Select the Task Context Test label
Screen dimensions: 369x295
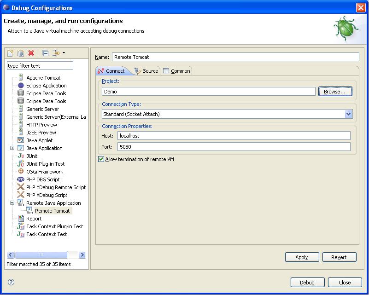[47, 234]
